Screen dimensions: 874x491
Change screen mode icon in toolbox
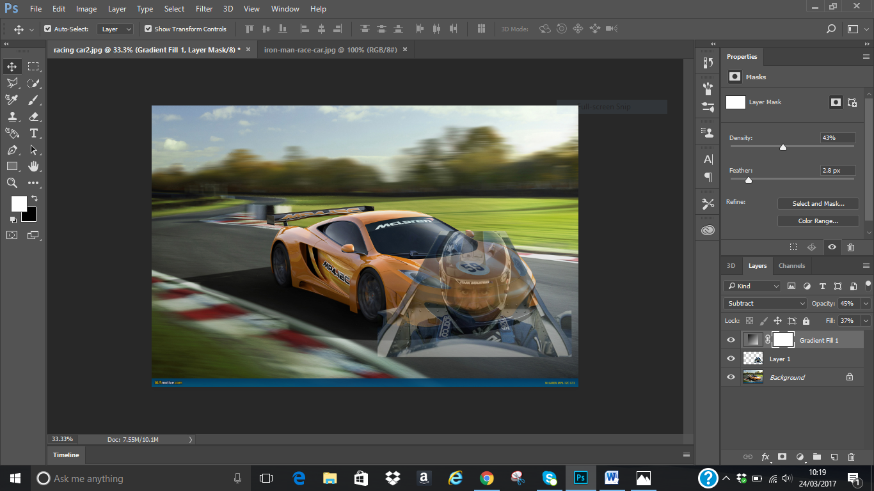[33, 235]
